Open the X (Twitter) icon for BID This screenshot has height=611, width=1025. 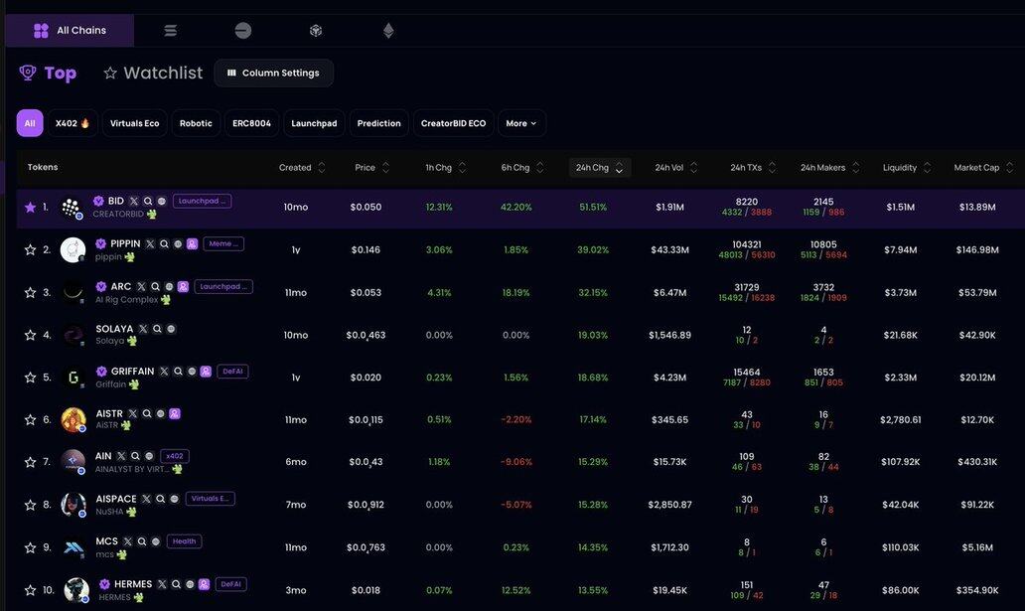(x=134, y=201)
